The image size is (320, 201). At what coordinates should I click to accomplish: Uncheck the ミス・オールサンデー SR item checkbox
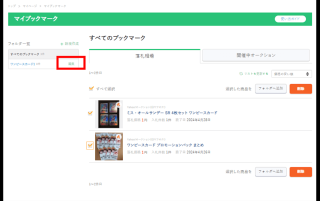(90, 113)
